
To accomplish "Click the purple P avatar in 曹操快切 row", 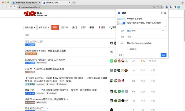I will (127, 91).
